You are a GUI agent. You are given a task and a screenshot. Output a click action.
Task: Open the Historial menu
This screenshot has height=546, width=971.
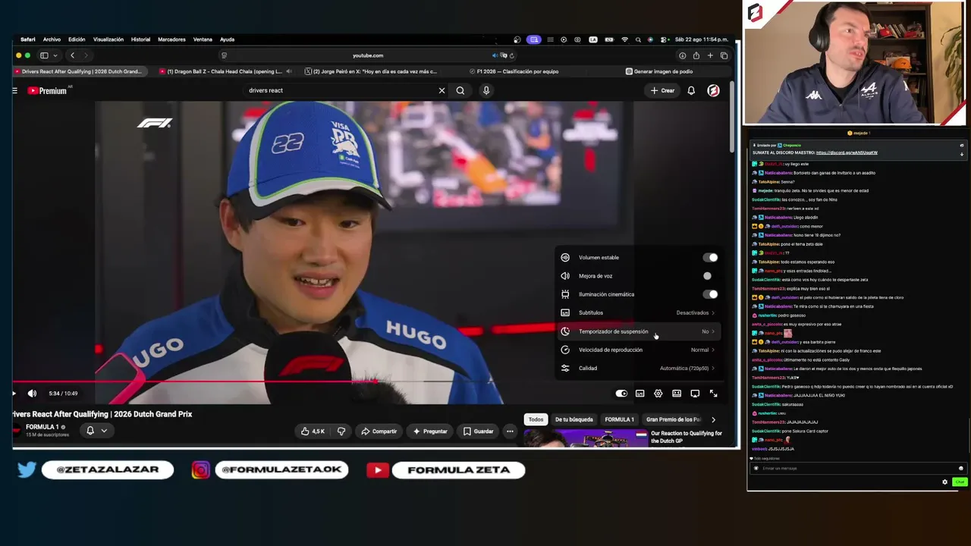click(140, 39)
